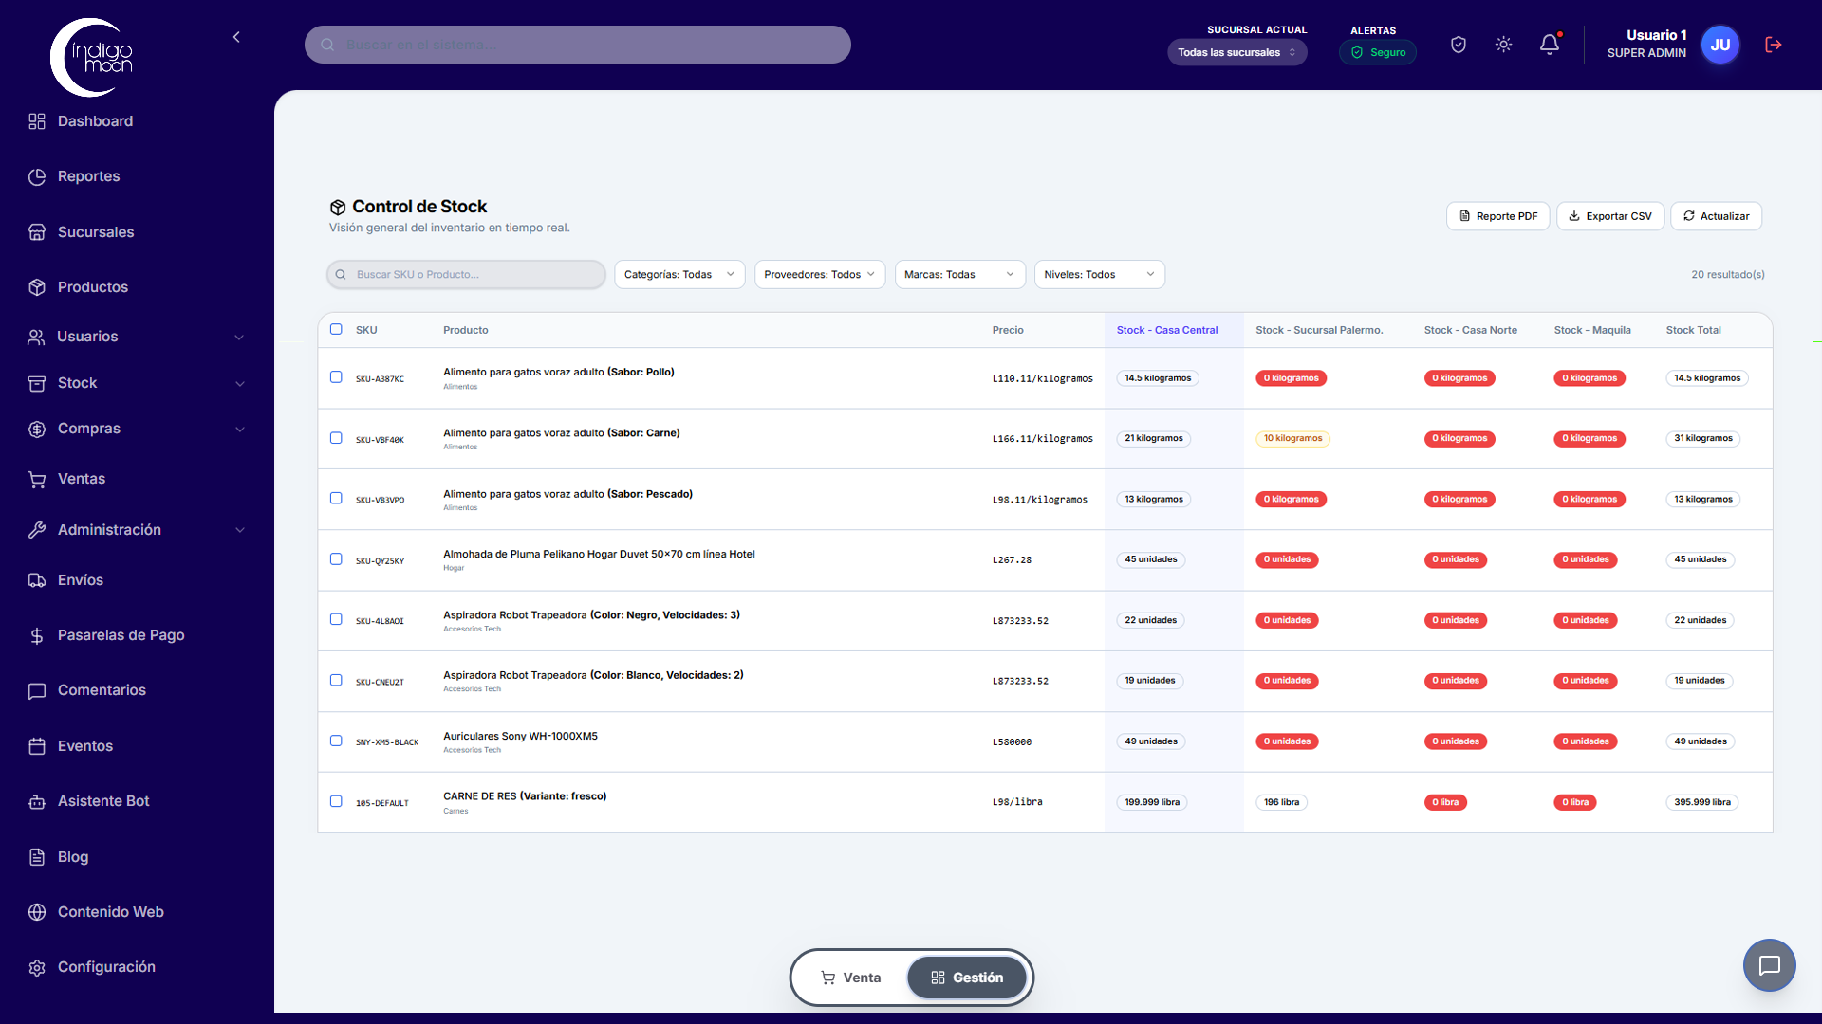This screenshot has height=1024, width=1822.
Task: Generate a Reporte PDF
Action: click(1497, 215)
